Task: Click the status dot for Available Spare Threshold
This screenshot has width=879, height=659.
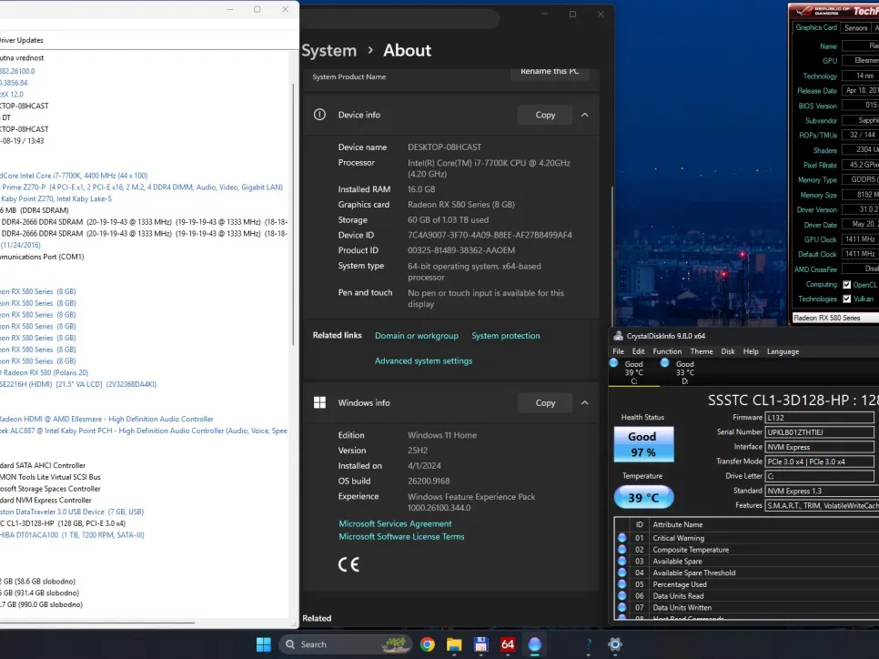Action: pyautogui.click(x=621, y=573)
